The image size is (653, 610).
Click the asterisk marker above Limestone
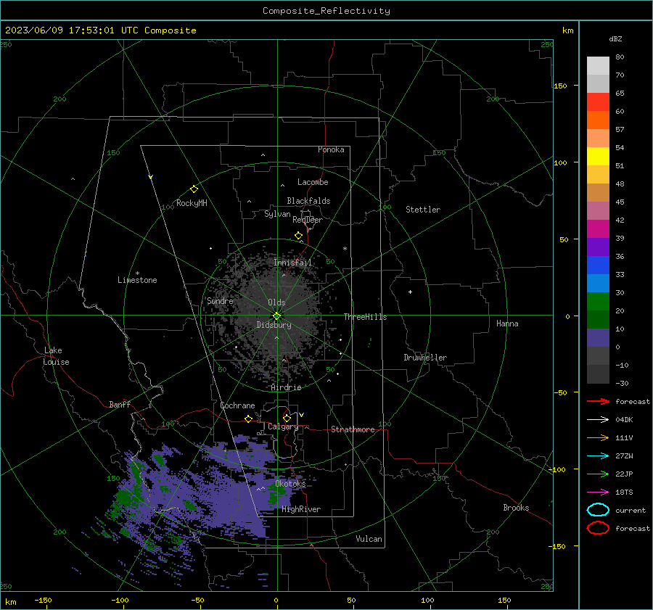tap(137, 273)
